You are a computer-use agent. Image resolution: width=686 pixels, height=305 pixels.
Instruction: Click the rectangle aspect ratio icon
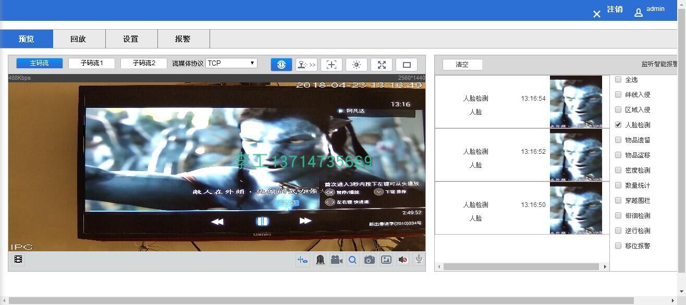pos(407,65)
